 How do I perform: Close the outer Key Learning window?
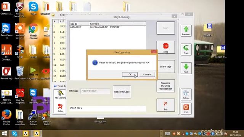click(174, 16)
